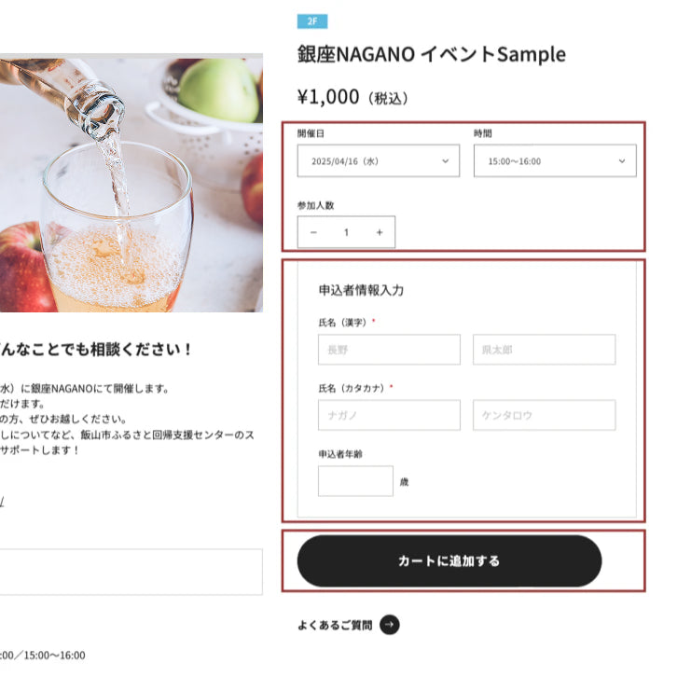Screen dimensions: 691x691
Task: Select the 申込者年齢 age input box
Action: pos(355,481)
